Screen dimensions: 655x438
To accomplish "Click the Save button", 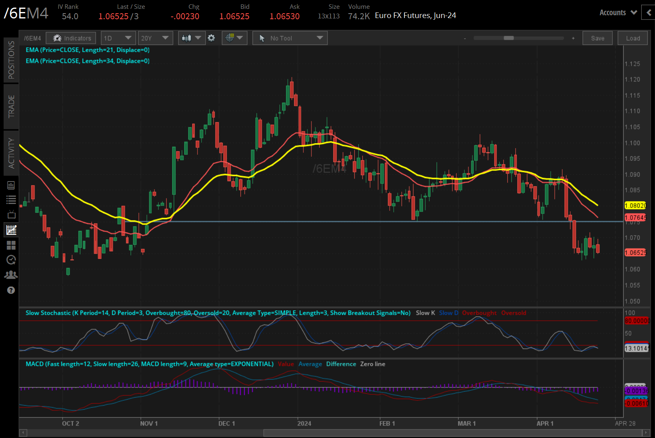I will 597,38.
